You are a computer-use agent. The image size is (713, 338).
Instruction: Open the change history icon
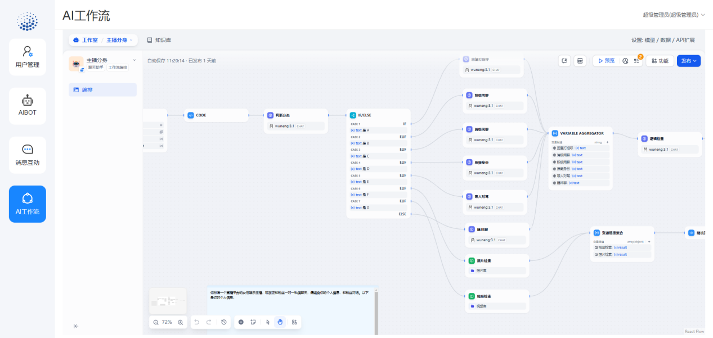224,322
